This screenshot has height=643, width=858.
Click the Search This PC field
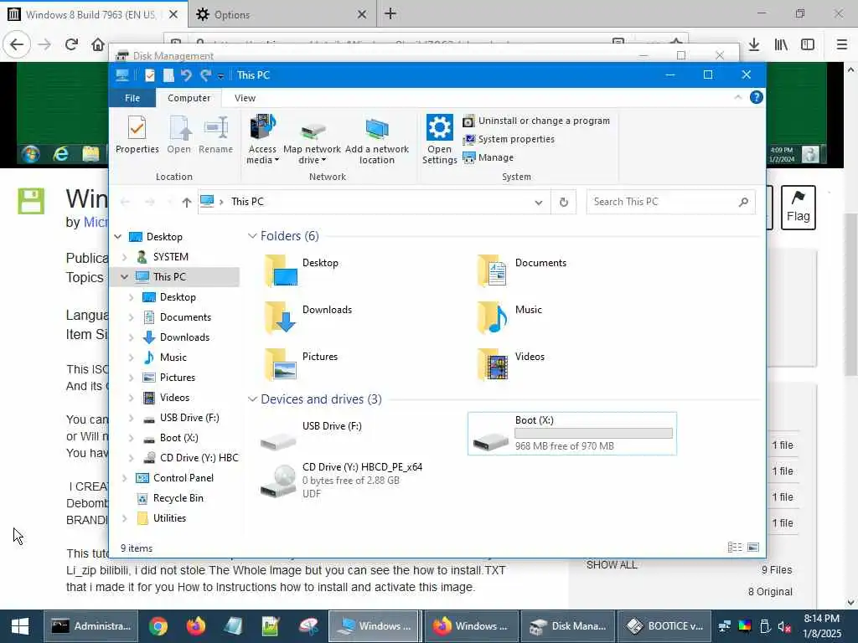(x=671, y=202)
